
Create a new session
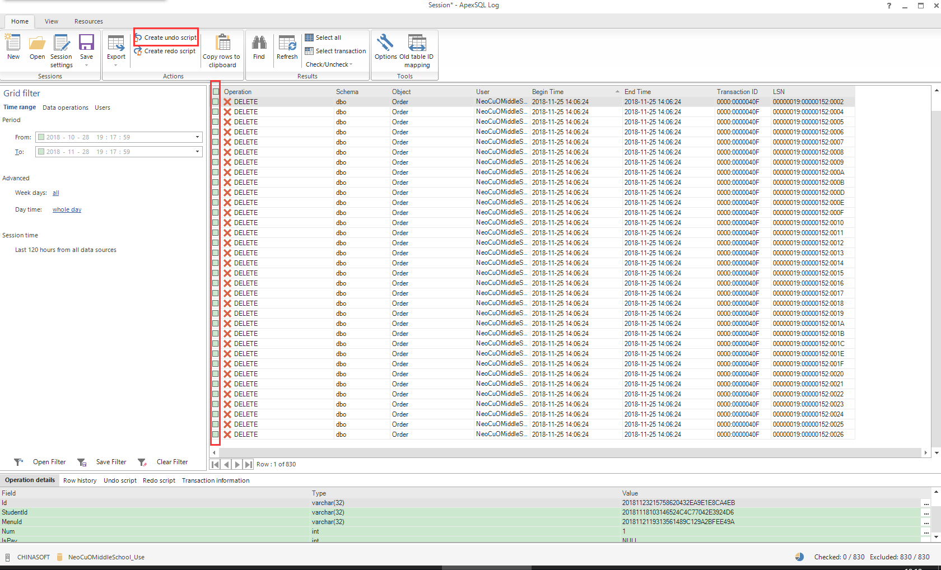click(x=12, y=48)
